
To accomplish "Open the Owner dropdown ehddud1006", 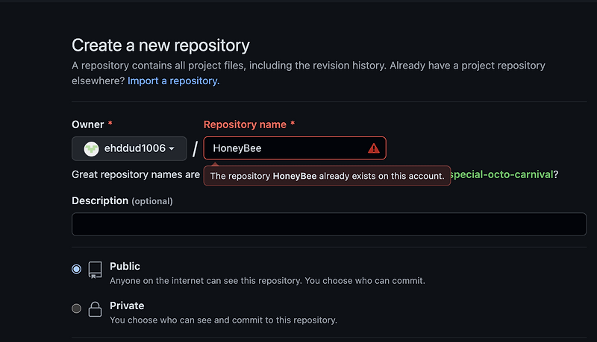I will 129,148.
